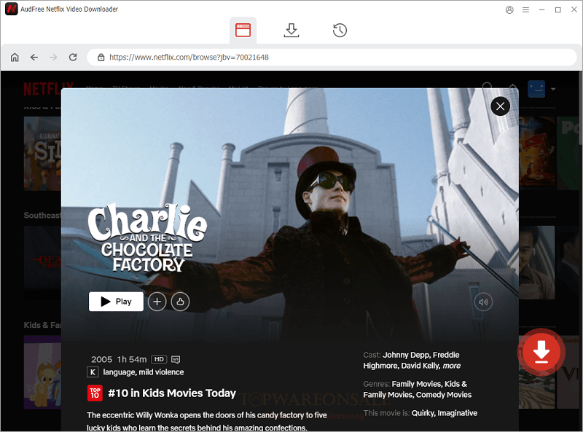The height and width of the screenshot is (432, 583).
Task: Open the download history tab
Action: coord(340,30)
